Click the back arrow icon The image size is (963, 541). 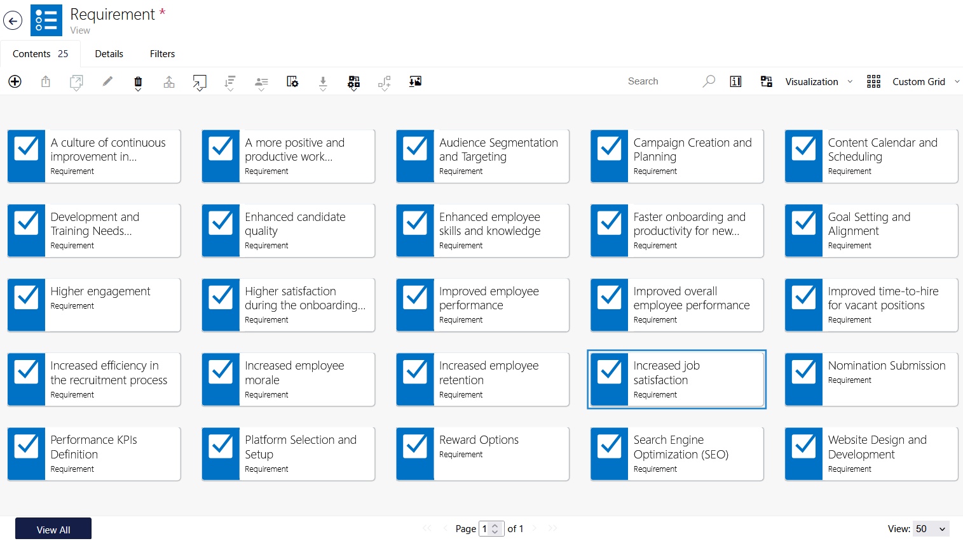[x=13, y=20]
